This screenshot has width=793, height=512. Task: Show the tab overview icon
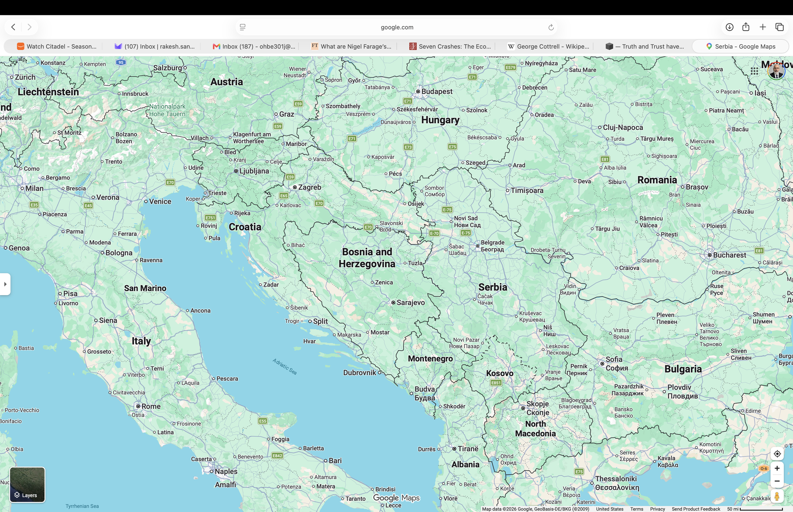click(x=779, y=27)
